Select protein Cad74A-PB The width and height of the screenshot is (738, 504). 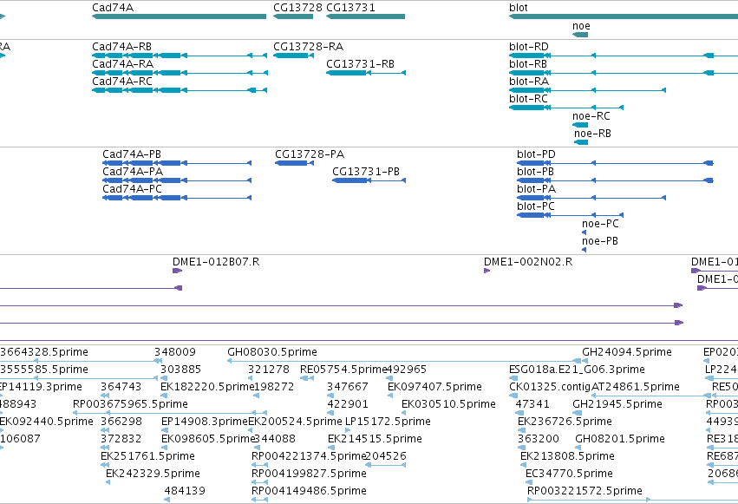point(132,154)
